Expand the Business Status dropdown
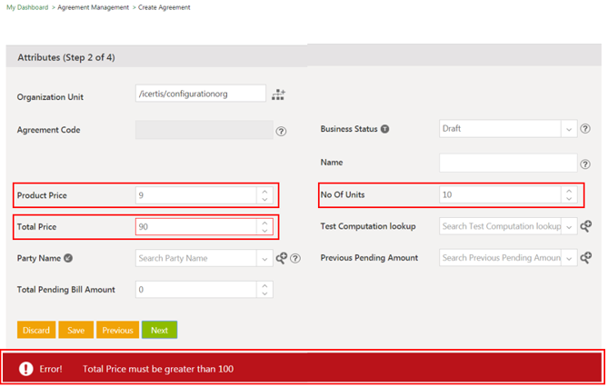Image resolution: width=608 pixels, height=387 pixels. coord(568,129)
